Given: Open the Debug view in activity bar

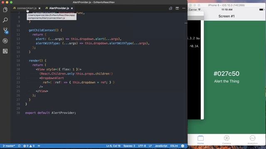Looking at the screenshot, I should coord(5,41).
